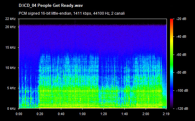Click the 5 kHz frequency label
This screenshot has height=121, width=195.
(x=11, y=88)
